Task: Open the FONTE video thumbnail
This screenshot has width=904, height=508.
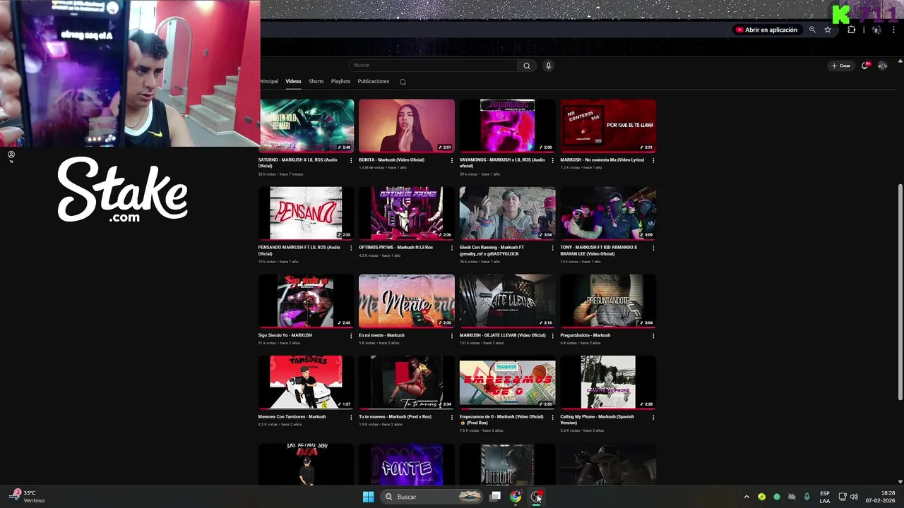Action: click(407, 465)
